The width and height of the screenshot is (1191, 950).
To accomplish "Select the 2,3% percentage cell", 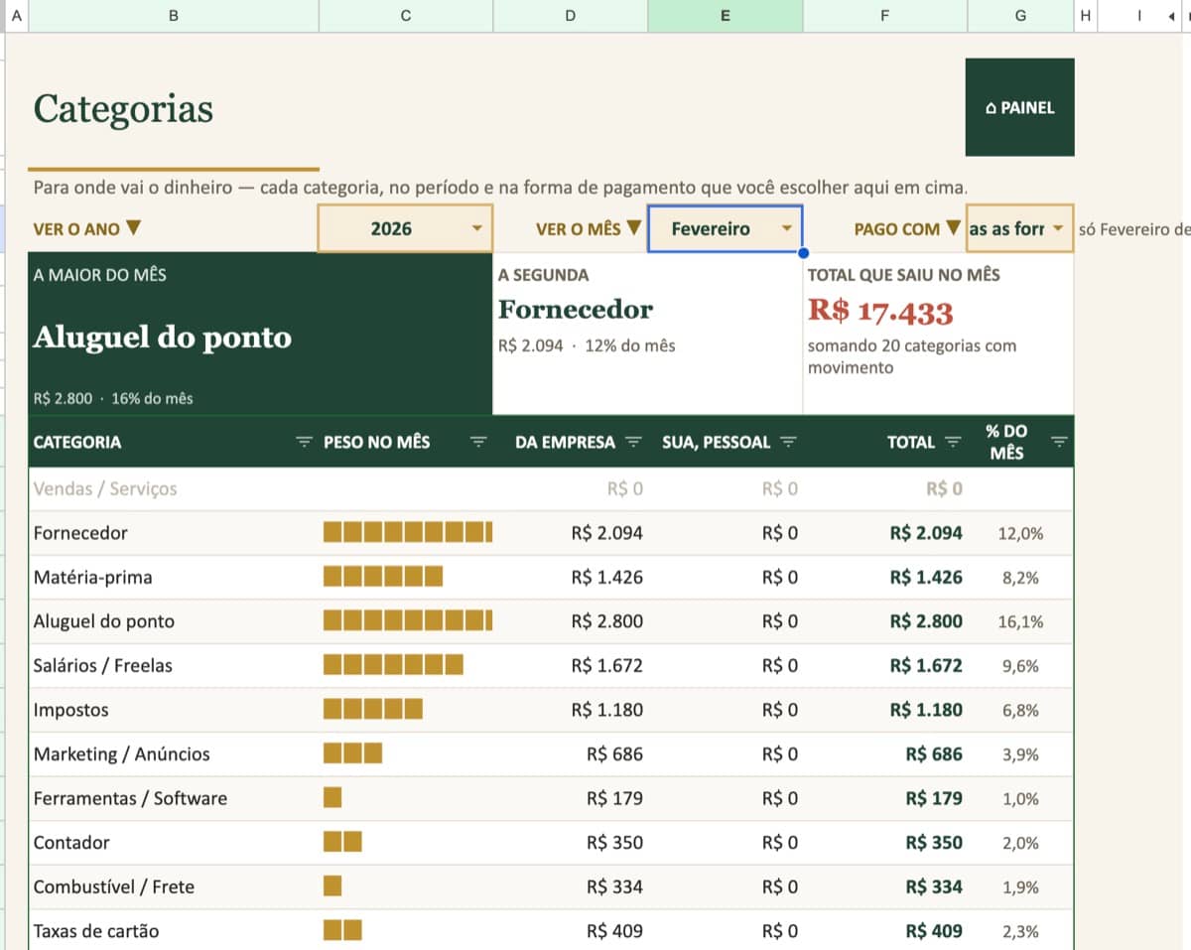I will tap(1020, 932).
